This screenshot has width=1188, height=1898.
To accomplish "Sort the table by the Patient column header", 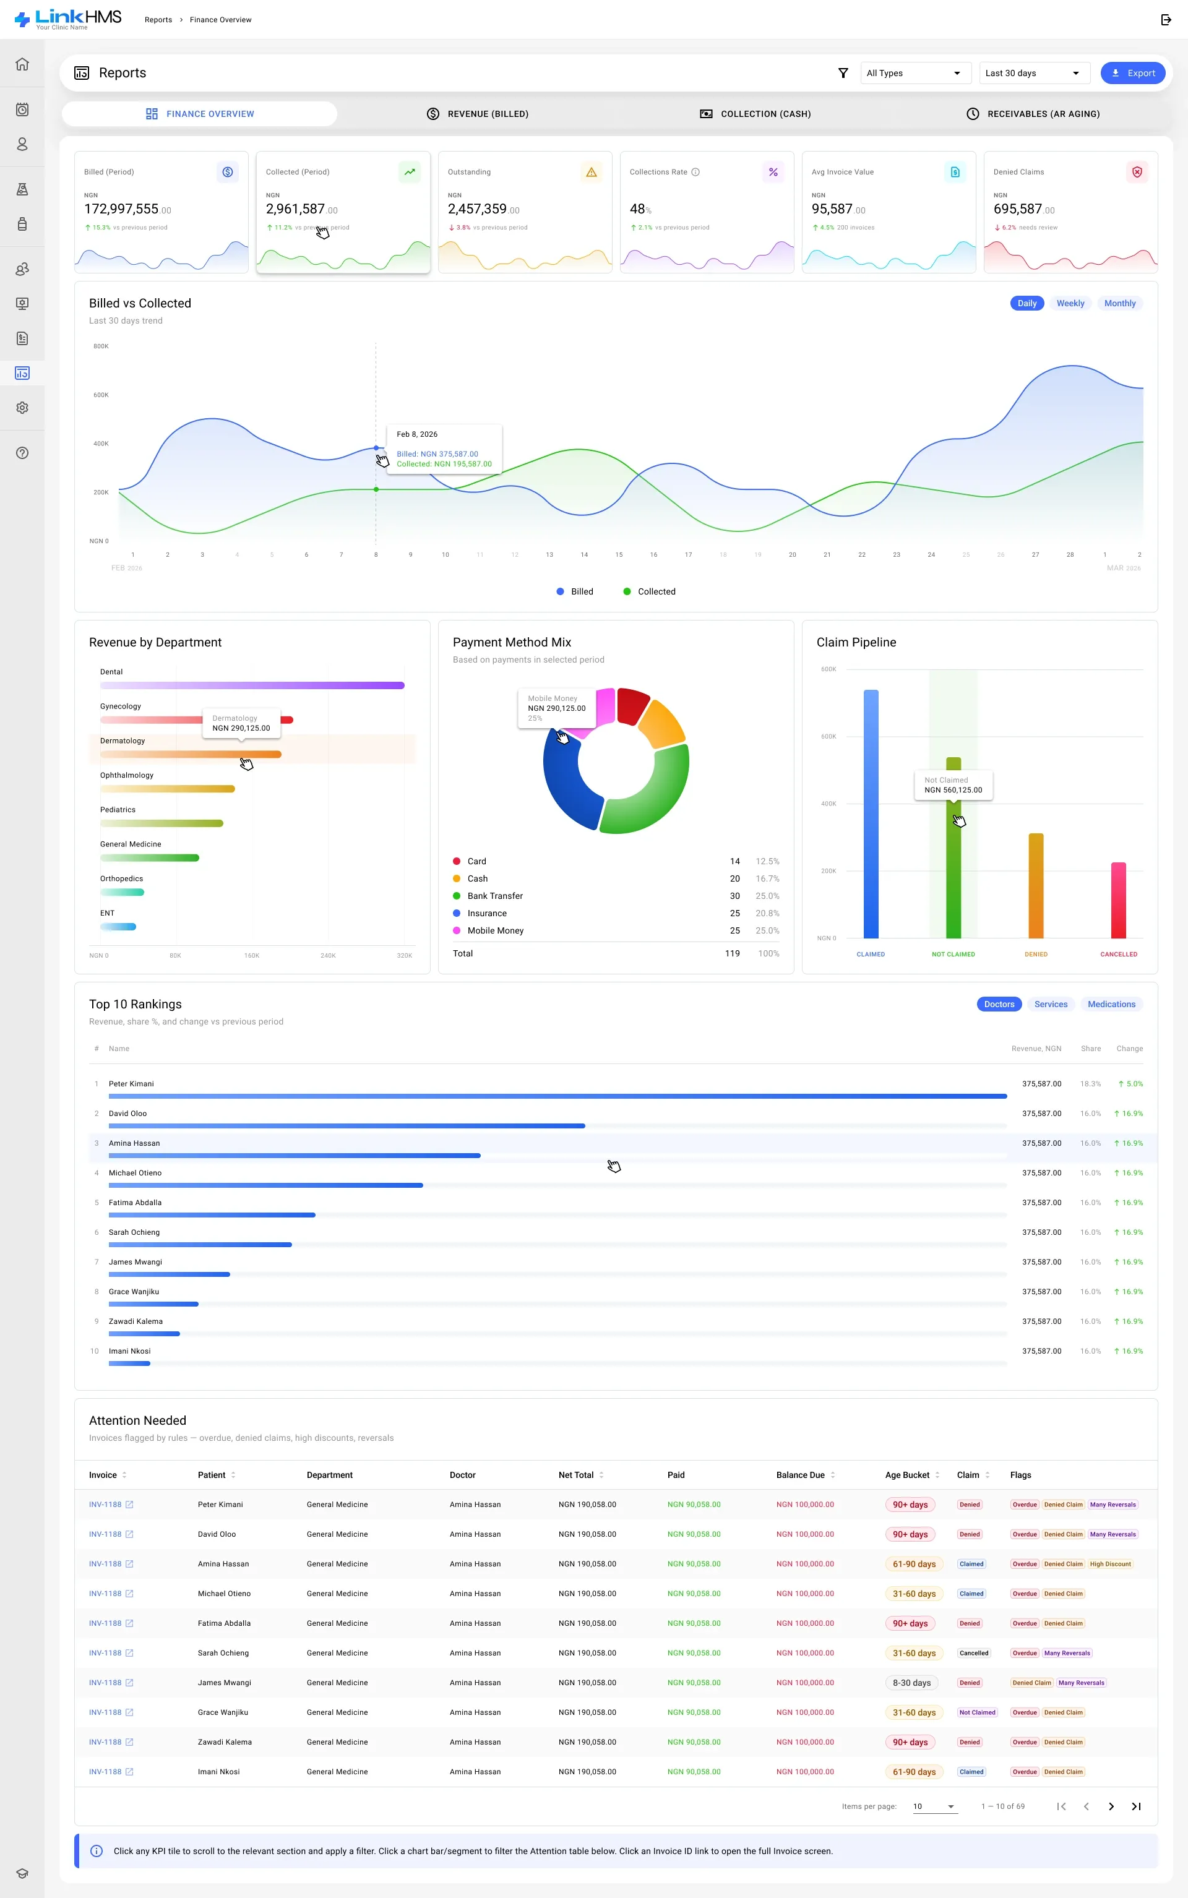I will pyautogui.click(x=216, y=1475).
